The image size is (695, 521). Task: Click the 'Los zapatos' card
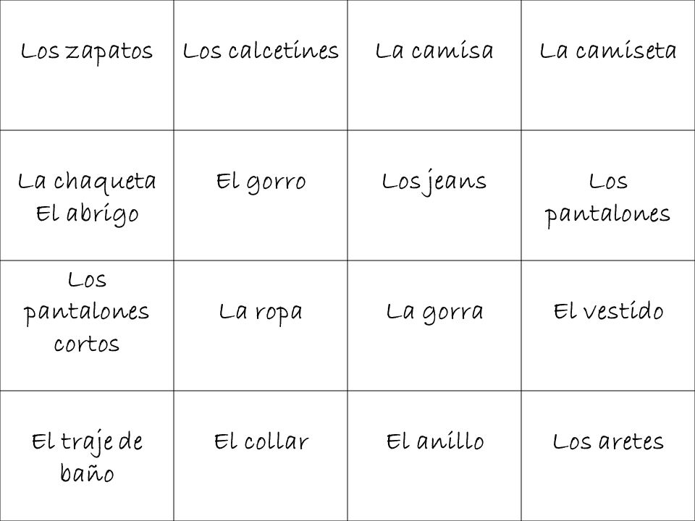pyautogui.click(x=87, y=65)
